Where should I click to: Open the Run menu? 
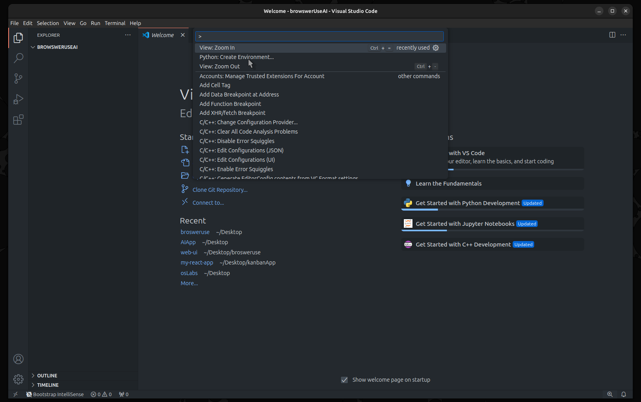95,23
